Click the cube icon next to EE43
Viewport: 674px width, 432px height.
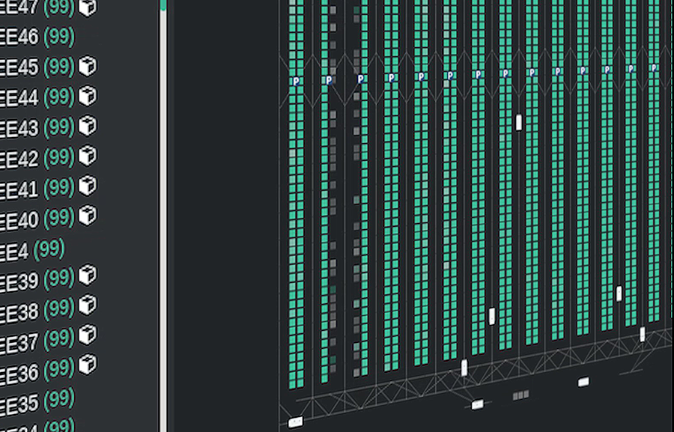tap(88, 126)
